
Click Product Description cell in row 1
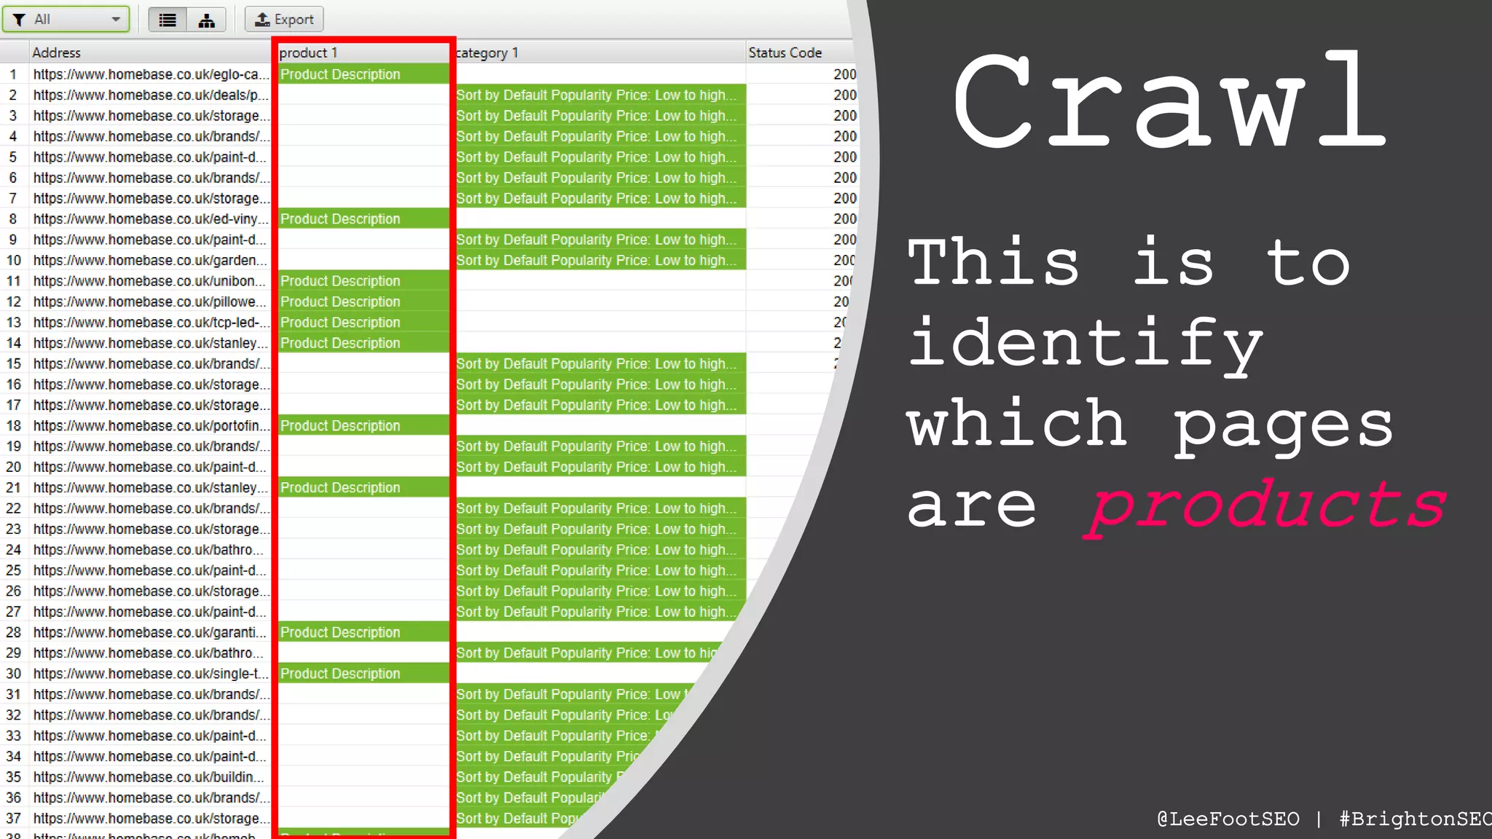tap(364, 74)
